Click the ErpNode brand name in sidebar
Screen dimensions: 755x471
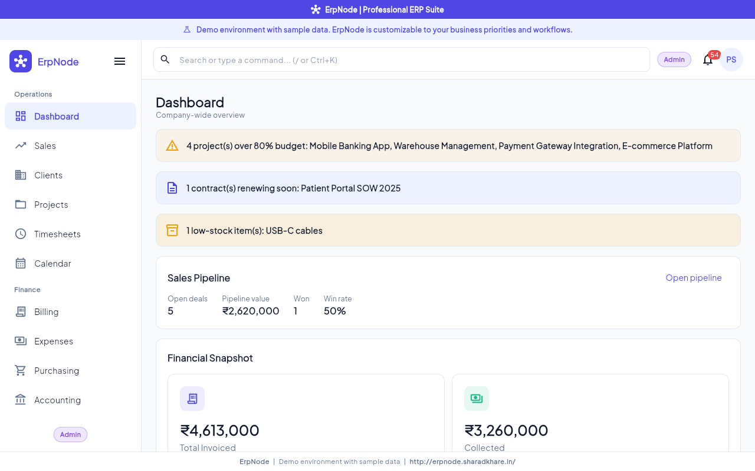58,62
